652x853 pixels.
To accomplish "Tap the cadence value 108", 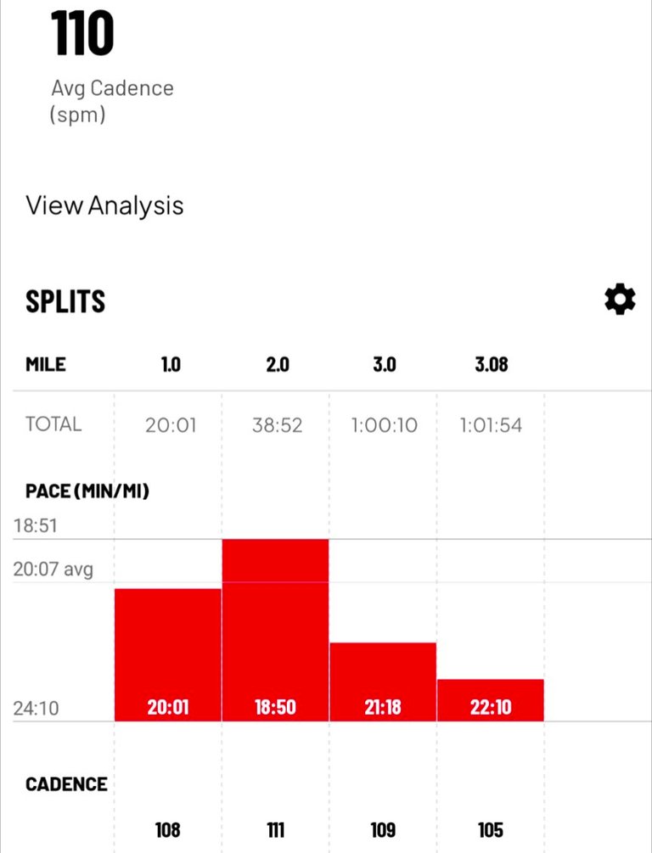I will 168,829.
